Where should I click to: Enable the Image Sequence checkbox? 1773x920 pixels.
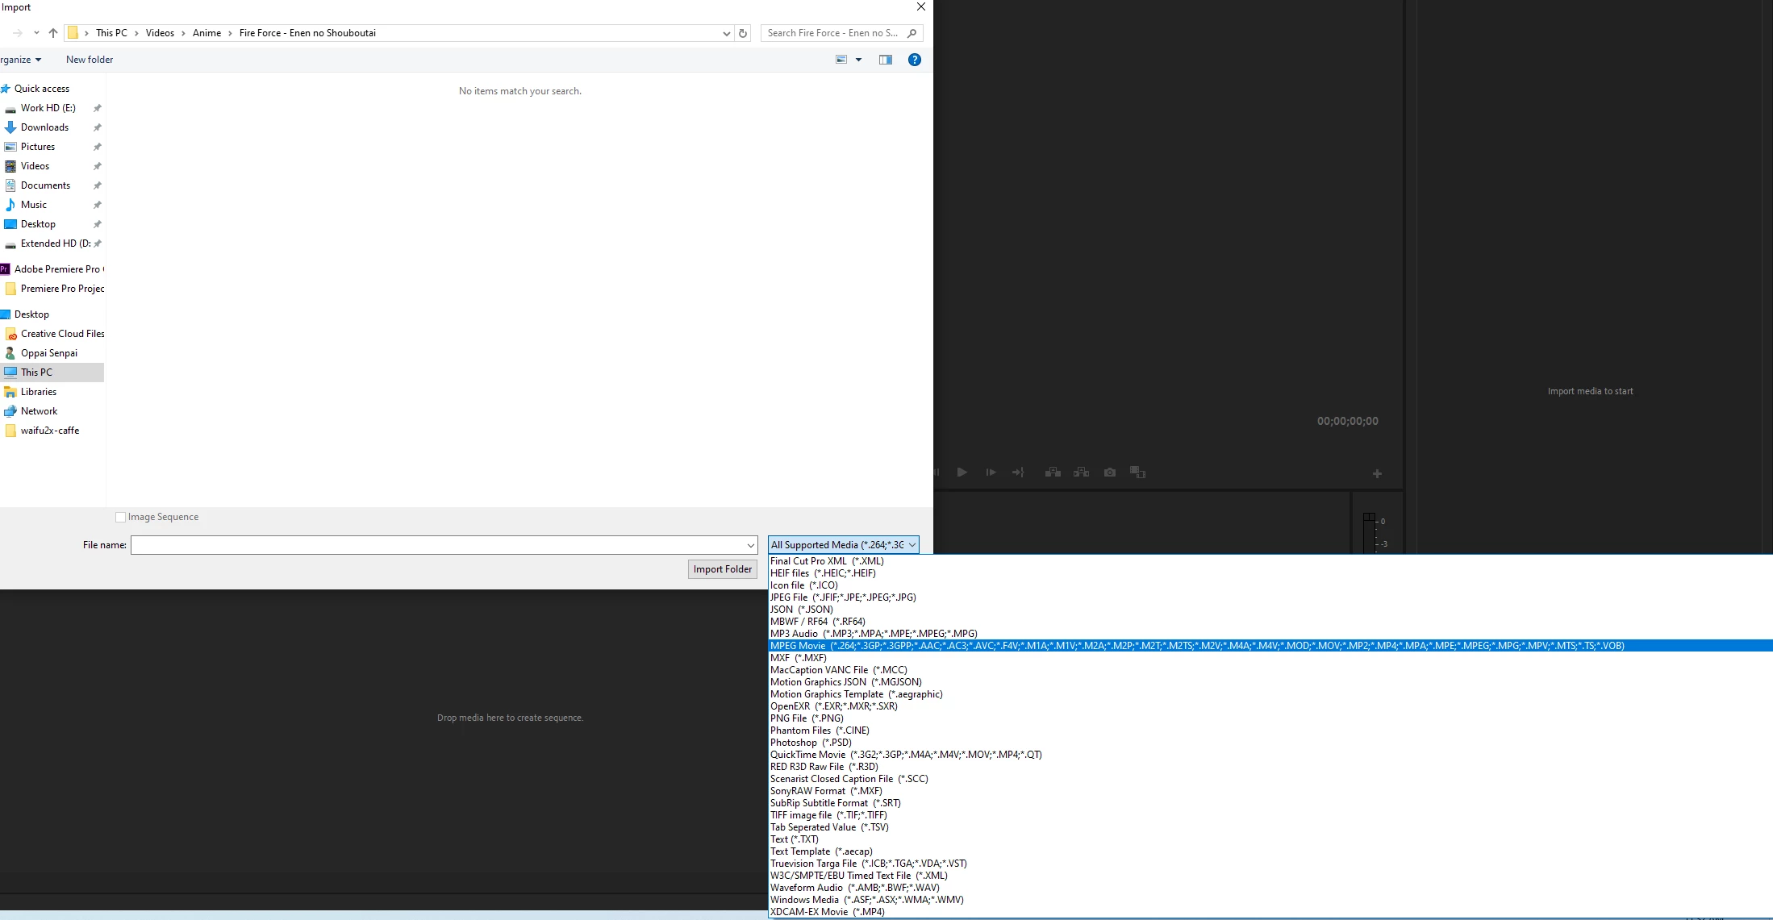click(121, 518)
